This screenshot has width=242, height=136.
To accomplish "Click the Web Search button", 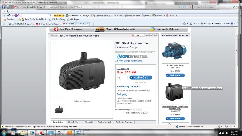I will [x=59, y=15].
